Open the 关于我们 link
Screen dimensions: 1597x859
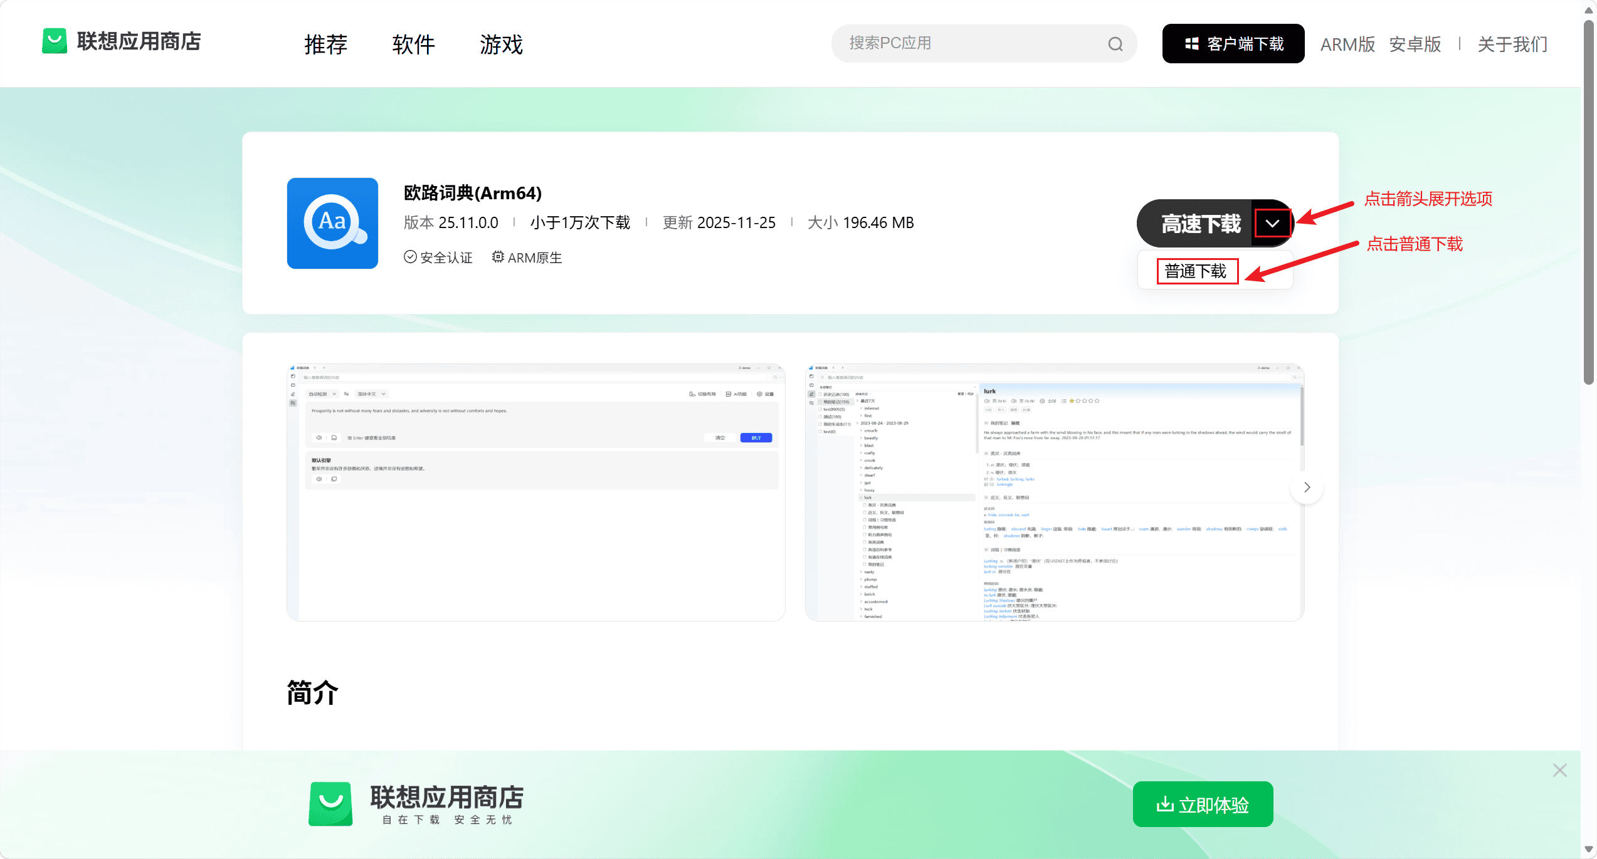coord(1512,44)
